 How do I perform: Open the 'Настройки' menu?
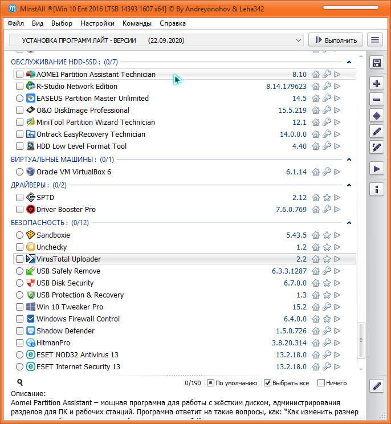(x=97, y=23)
